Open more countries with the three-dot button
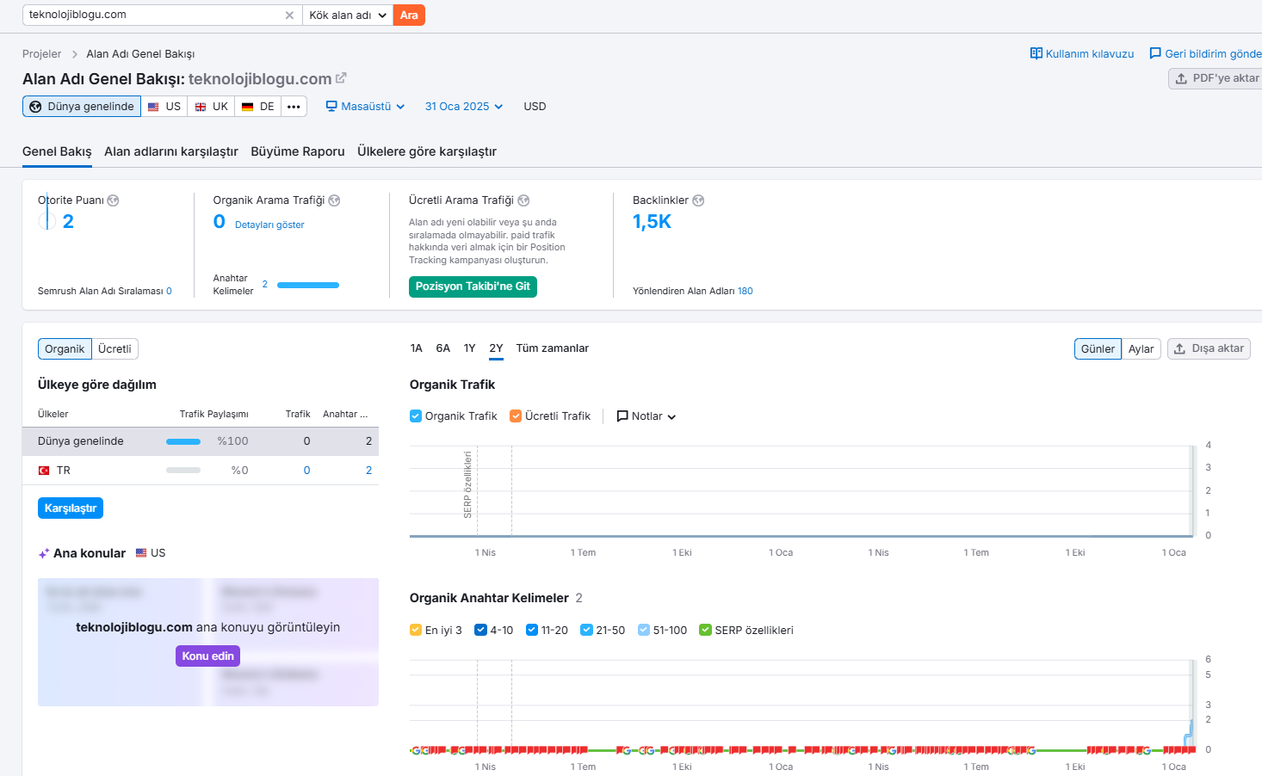 point(294,107)
